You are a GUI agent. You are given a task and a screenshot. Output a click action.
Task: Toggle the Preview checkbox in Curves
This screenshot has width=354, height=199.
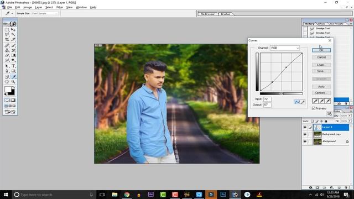pyautogui.click(x=314, y=108)
